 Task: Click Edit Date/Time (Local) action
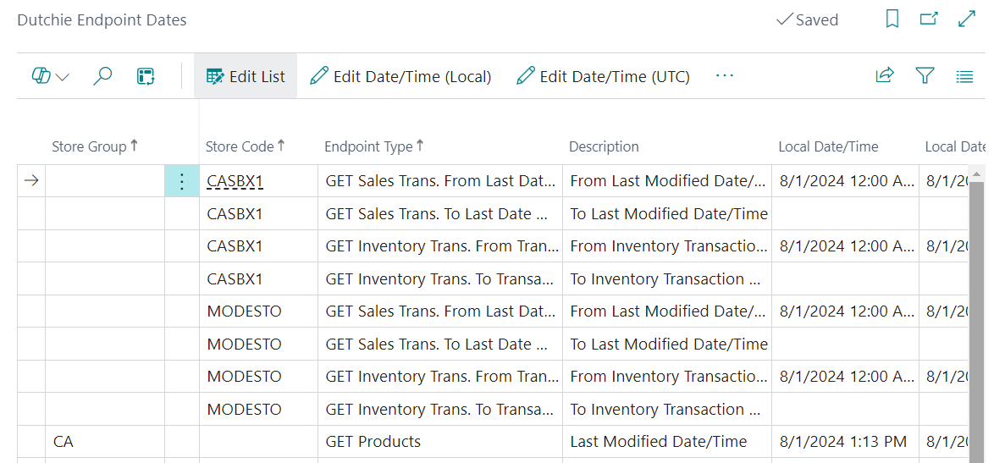click(x=400, y=76)
